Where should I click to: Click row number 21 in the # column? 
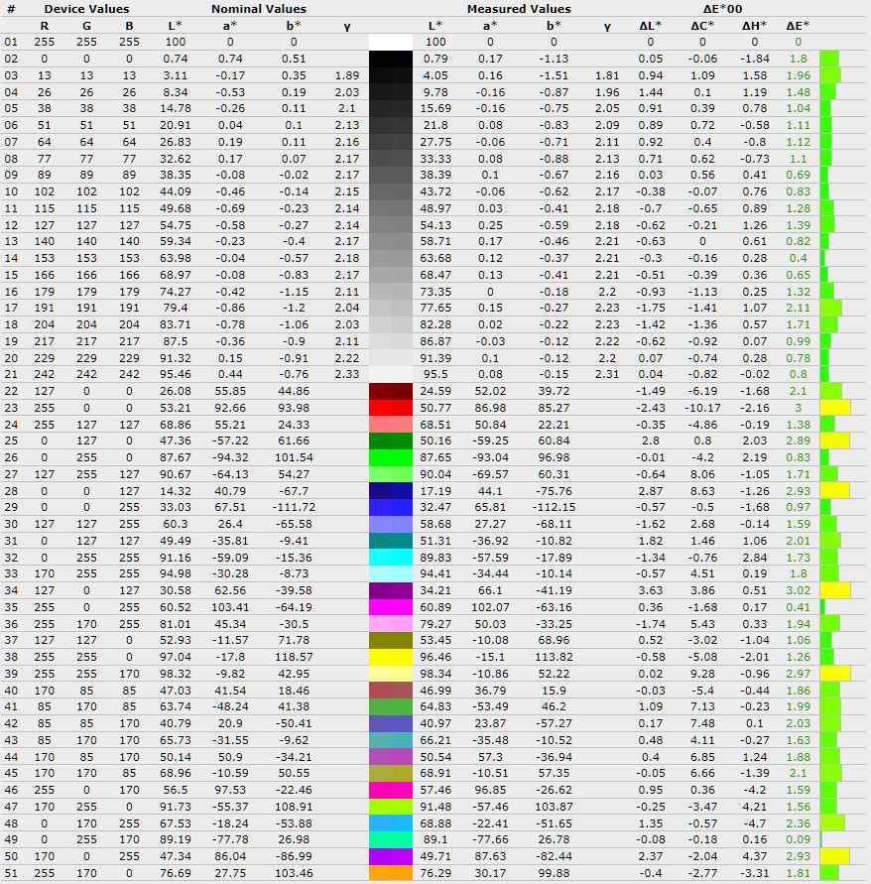(x=11, y=374)
